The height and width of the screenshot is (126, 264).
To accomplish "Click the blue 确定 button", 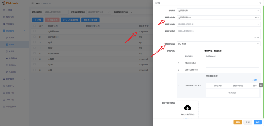I will [x=258, y=122].
